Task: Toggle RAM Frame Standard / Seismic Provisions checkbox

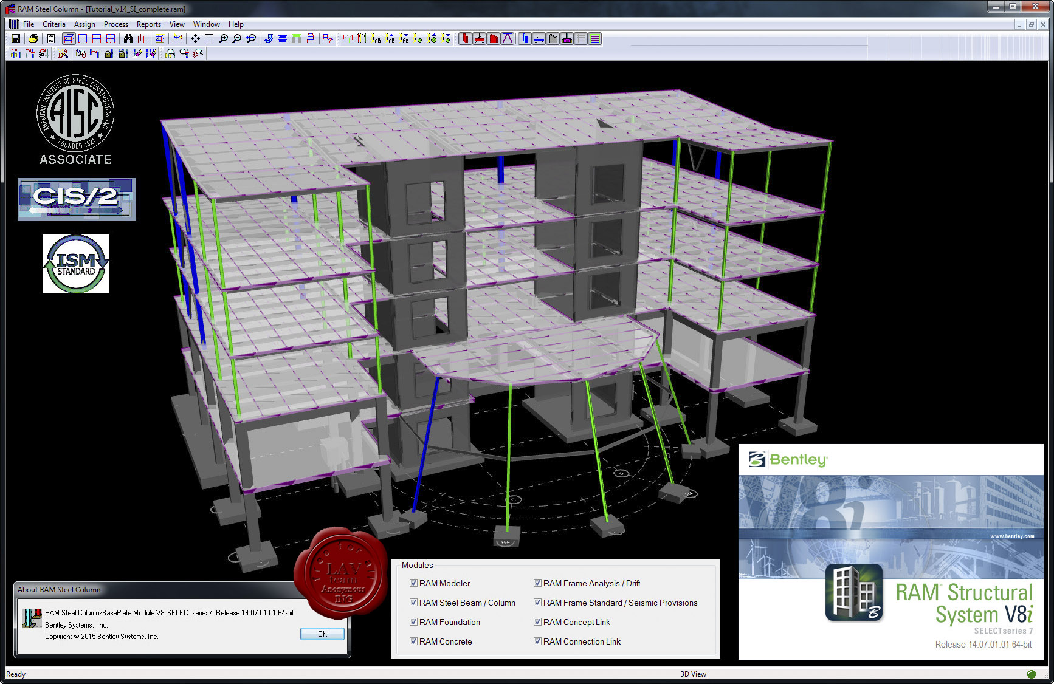Action: (x=537, y=603)
